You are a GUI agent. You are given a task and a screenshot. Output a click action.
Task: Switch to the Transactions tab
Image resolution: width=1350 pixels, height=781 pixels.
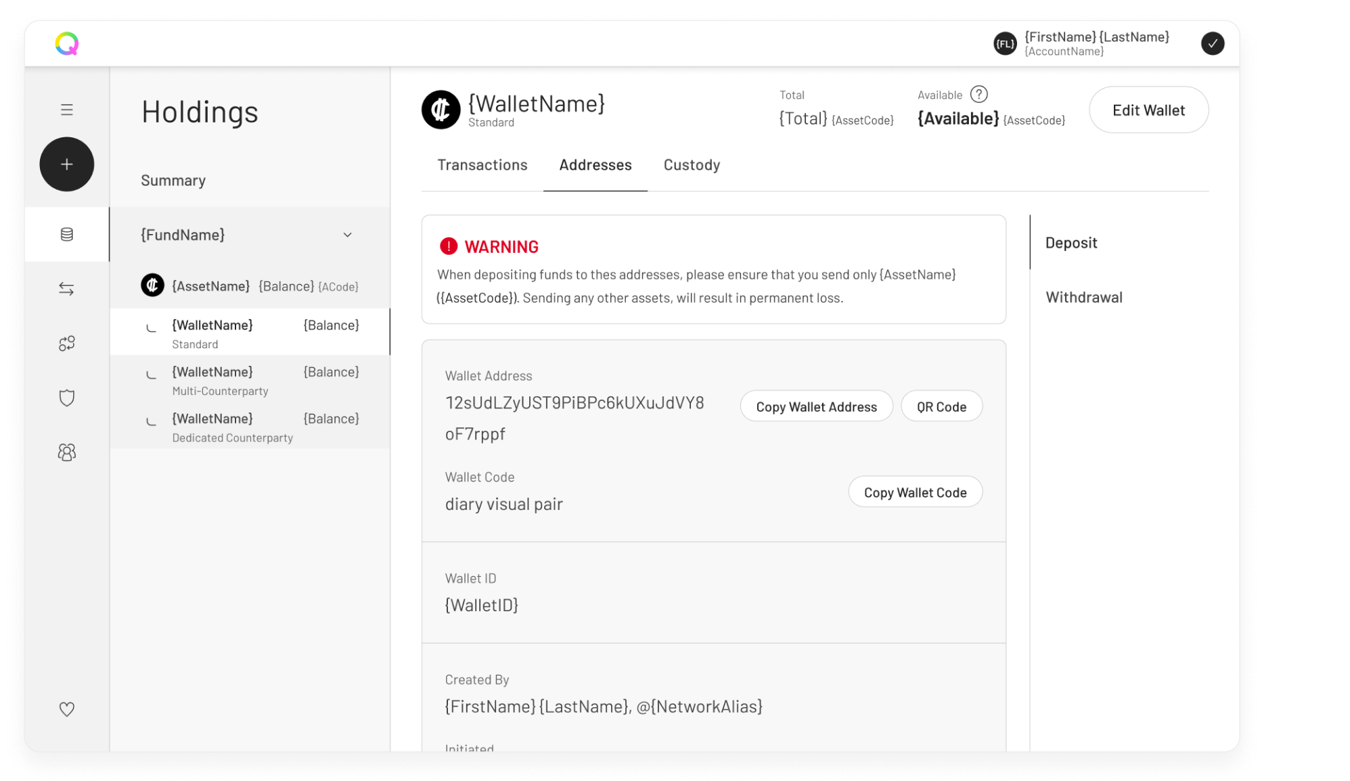(x=482, y=165)
